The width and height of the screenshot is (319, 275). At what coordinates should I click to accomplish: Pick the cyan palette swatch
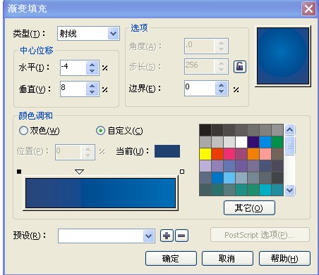pyautogui.click(x=265, y=190)
